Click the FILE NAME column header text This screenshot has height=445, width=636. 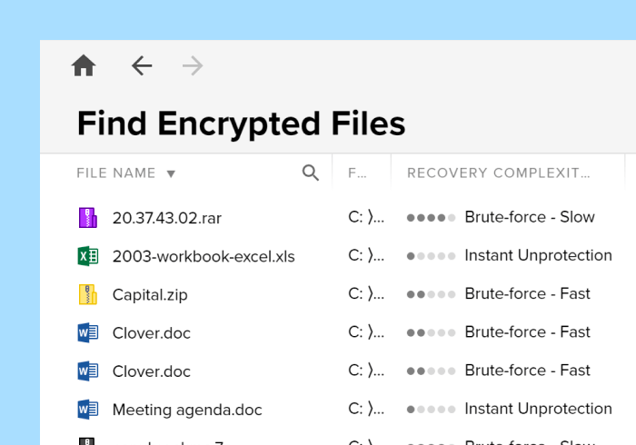pos(116,173)
